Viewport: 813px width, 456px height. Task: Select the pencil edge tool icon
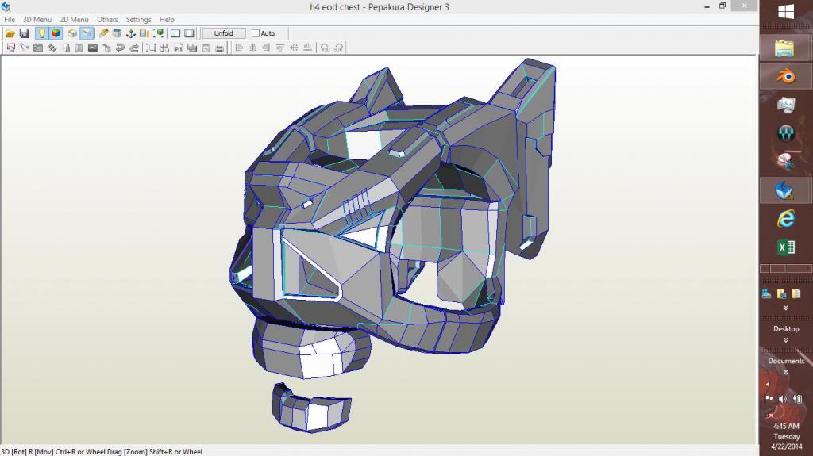point(104,33)
